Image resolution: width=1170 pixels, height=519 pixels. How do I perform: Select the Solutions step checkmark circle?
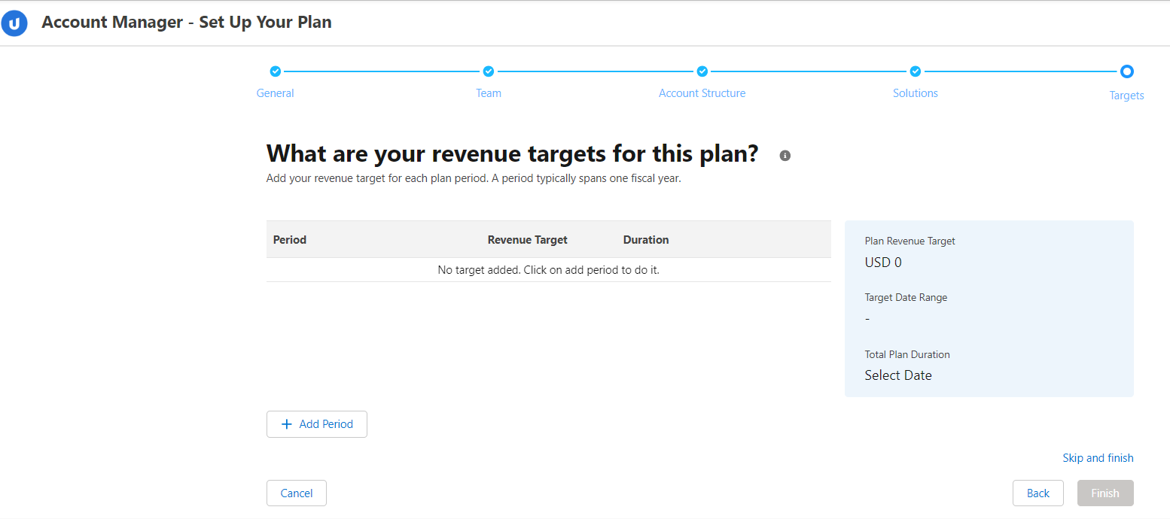[916, 71]
